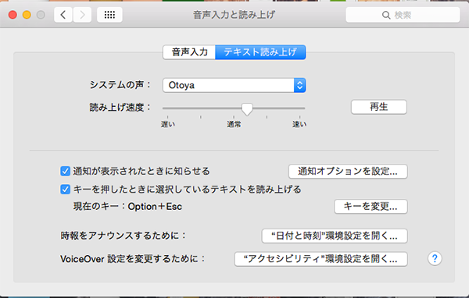Focus the 検索 search field
This screenshot has height=298, width=469.
coord(403,15)
